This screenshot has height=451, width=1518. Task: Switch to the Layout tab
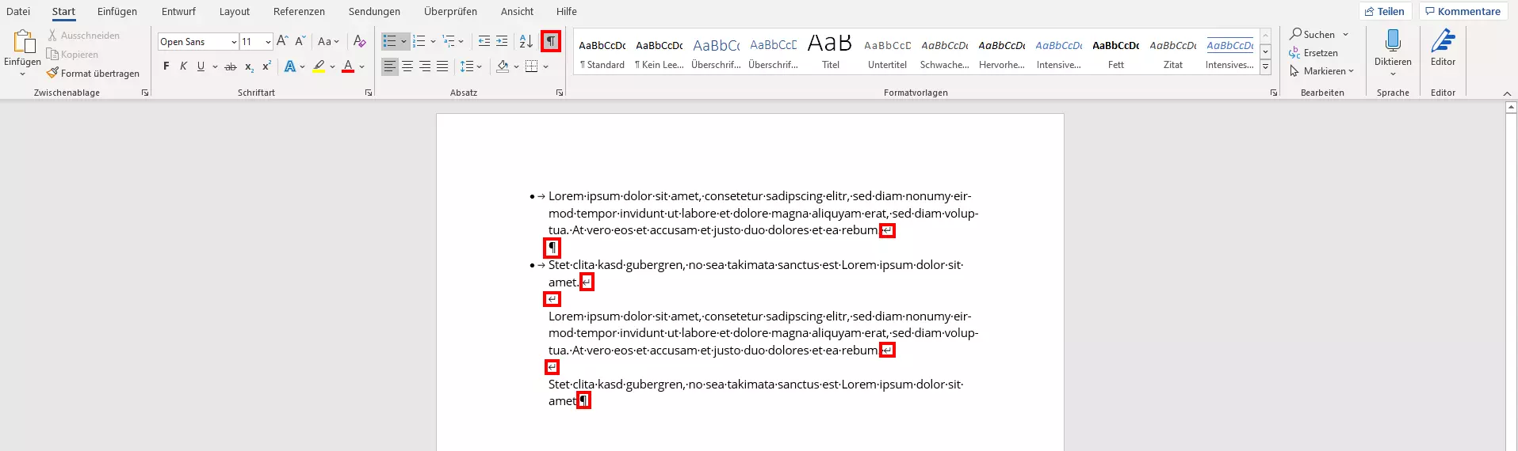coord(235,11)
